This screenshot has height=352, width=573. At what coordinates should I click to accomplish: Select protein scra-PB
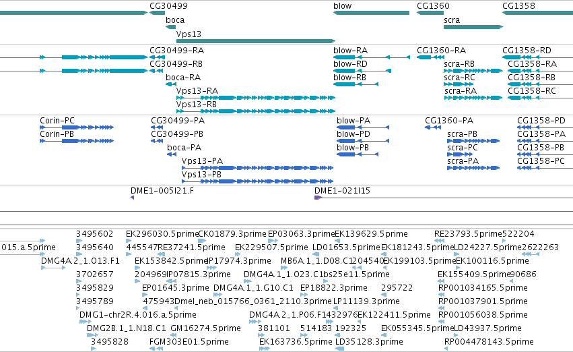pos(473,141)
